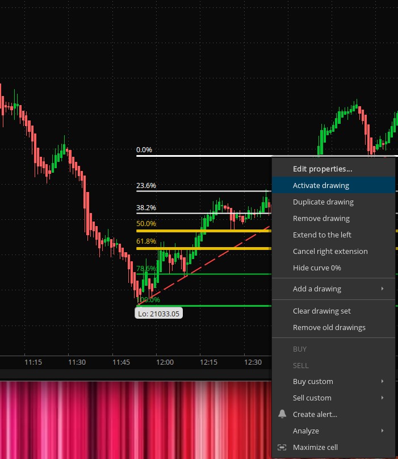Choose Duplicate drawing from menu
The width and height of the screenshot is (398, 459).
333,202
